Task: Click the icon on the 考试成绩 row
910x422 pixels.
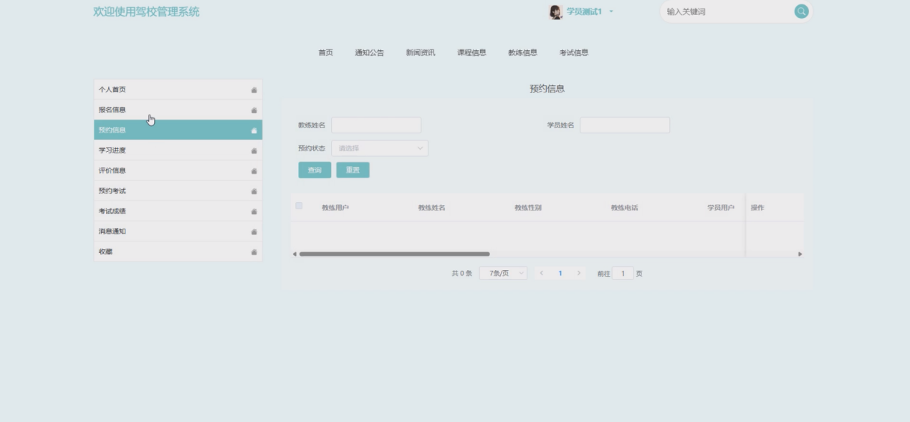Action: (x=254, y=211)
